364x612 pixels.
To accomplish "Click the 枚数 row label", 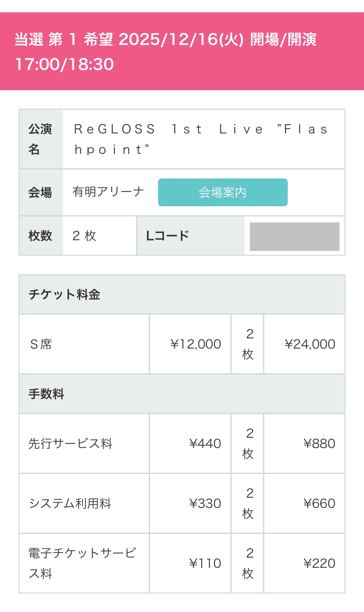I will pos(40,236).
